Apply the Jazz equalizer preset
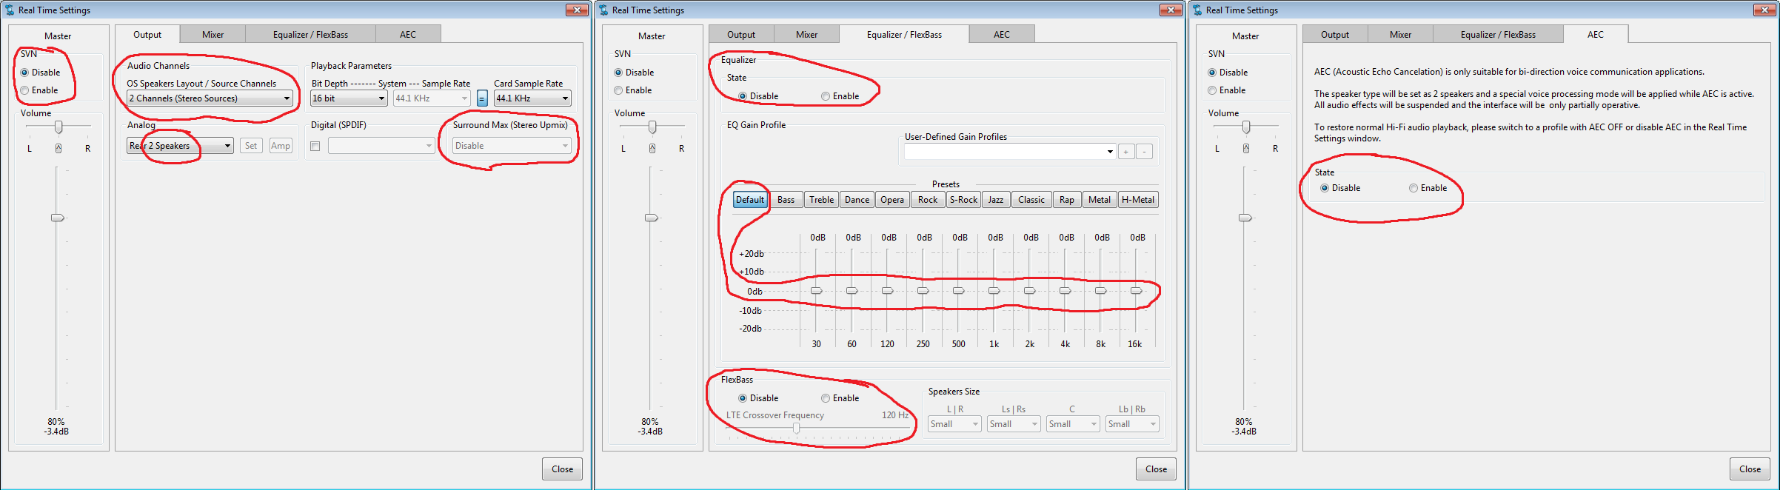 996,200
